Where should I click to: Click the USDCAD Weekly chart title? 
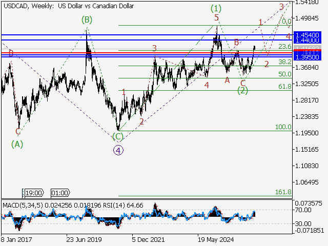click(69, 6)
